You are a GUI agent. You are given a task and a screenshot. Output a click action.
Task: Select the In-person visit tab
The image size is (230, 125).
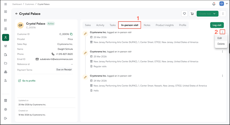coord(130,25)
